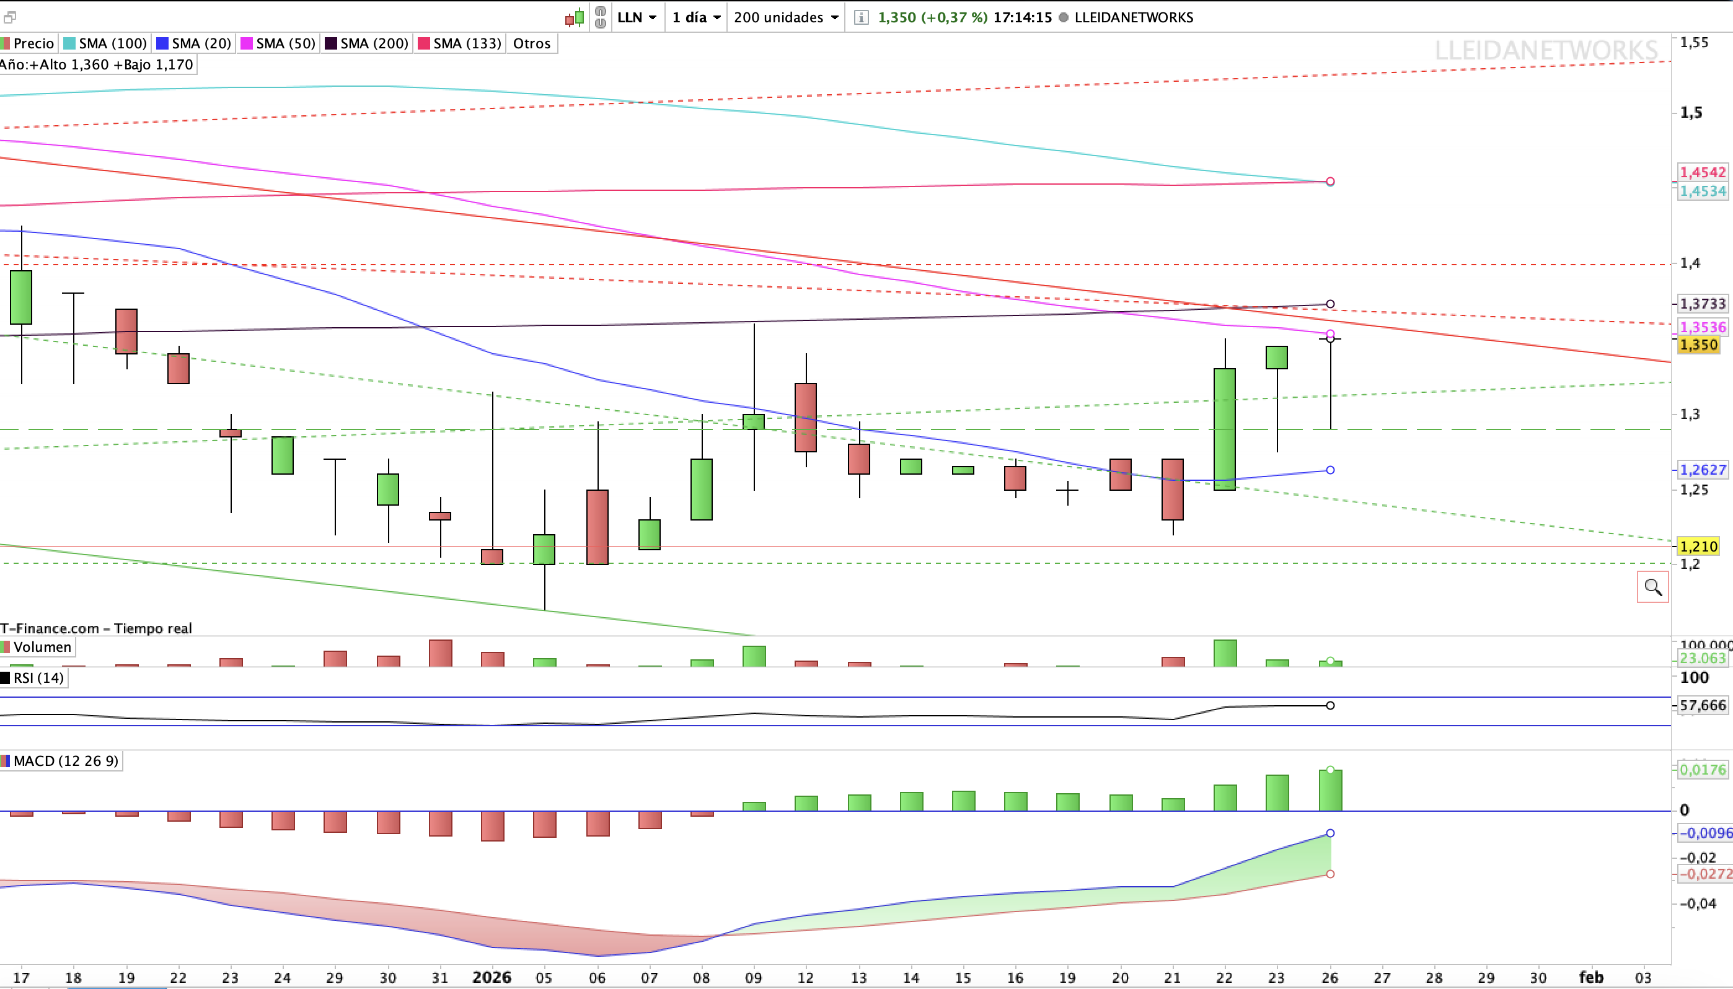Viewport: 1733px width, 989px height.
Task: Open the 1 día timeframe dropdown
Action: tap(693, 17)
